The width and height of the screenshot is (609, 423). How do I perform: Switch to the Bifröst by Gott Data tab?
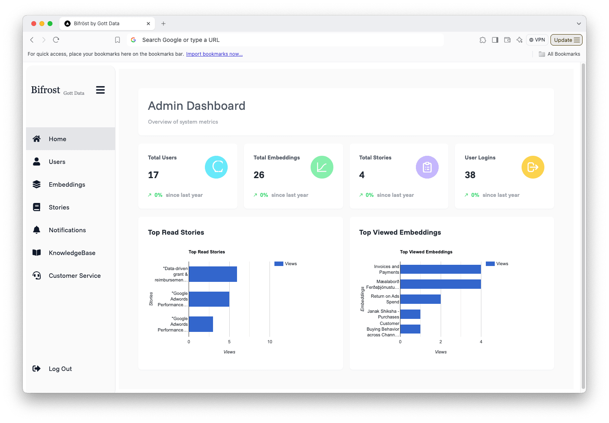coord(104,23)
